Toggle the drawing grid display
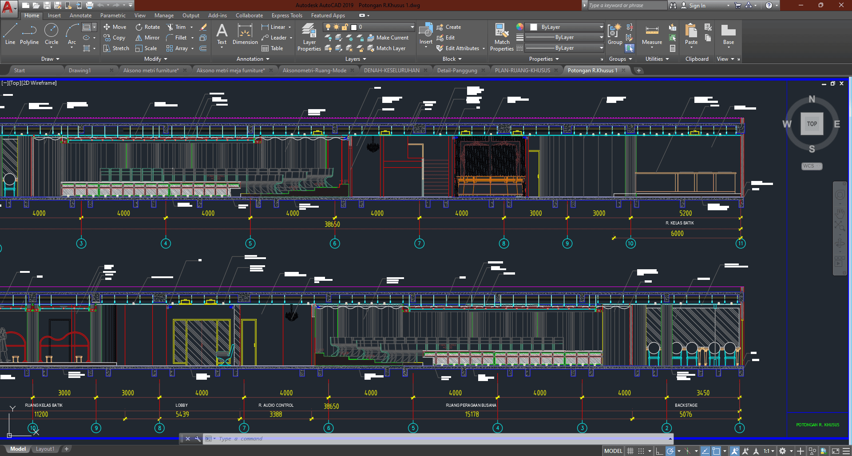This screenshot has width=852, height=456. pos(630,451)
